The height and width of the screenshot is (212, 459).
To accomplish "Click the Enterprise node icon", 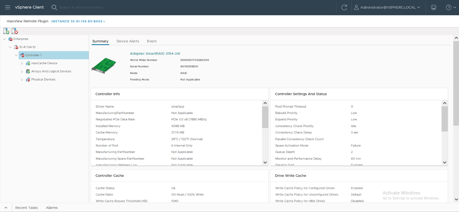I will point(10,39).
